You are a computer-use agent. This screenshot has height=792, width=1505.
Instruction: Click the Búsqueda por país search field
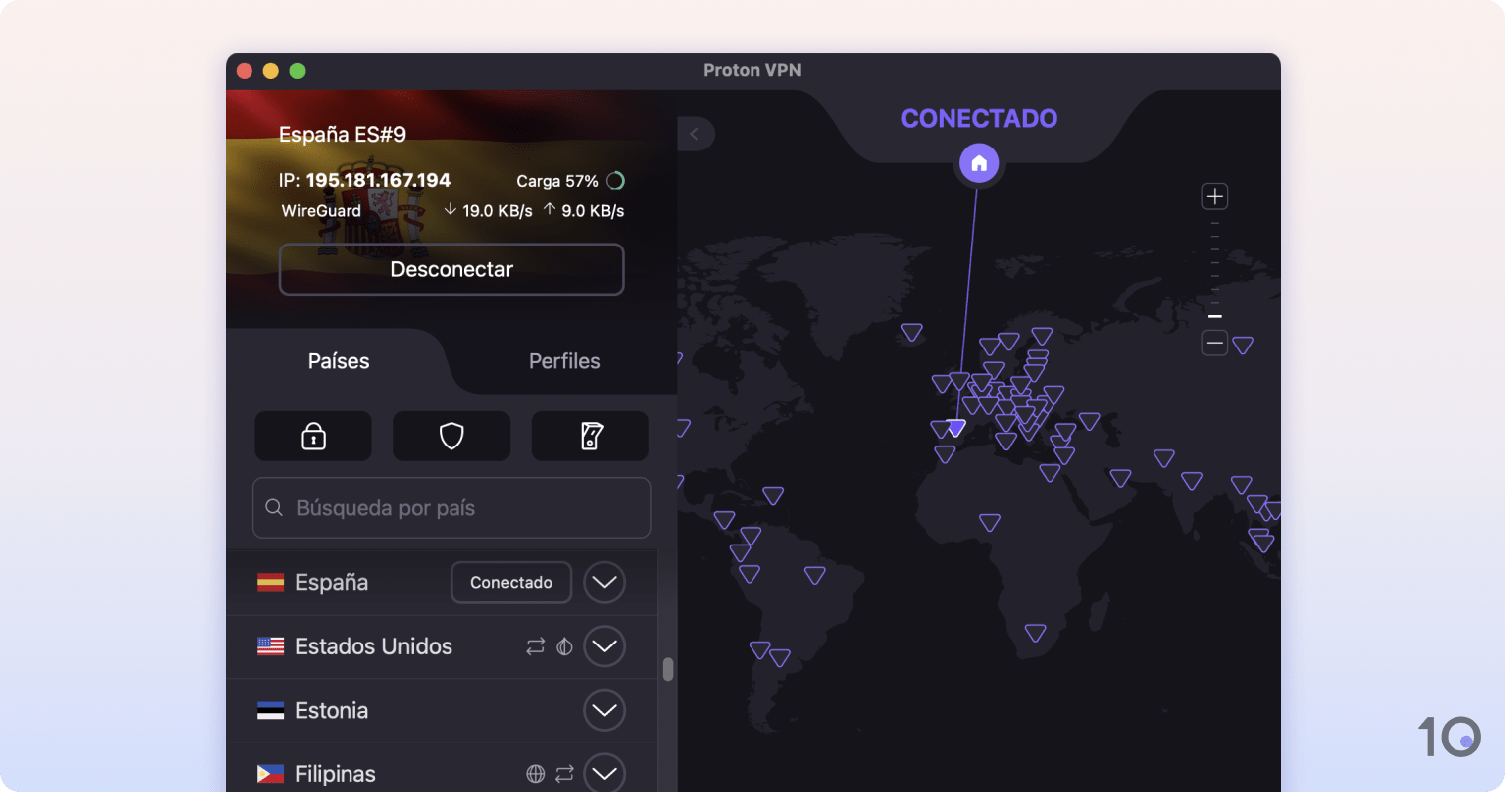[451, 507]
